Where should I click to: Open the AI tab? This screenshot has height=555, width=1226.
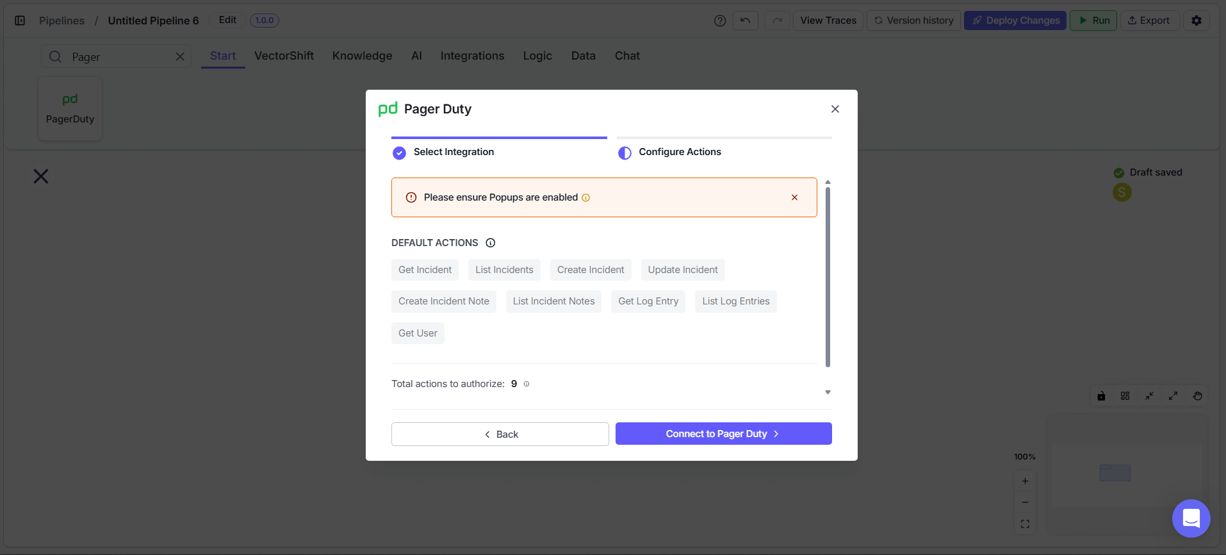[416, 56]
